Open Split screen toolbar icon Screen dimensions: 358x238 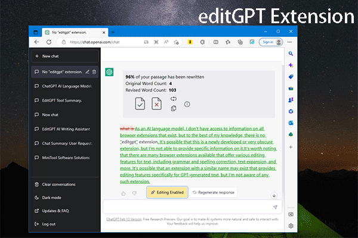[x=216, y=42]
